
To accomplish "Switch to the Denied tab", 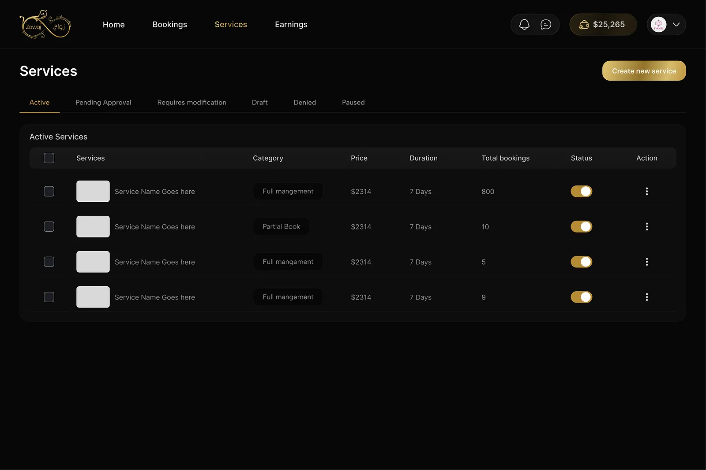I will pos(304,102).
